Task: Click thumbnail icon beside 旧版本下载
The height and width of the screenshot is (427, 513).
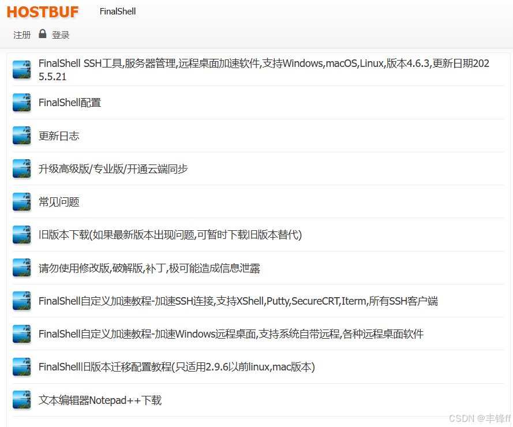Action: (x=22, y=235)
